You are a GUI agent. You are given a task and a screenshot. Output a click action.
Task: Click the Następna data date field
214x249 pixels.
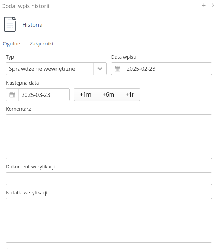point(44,95)
